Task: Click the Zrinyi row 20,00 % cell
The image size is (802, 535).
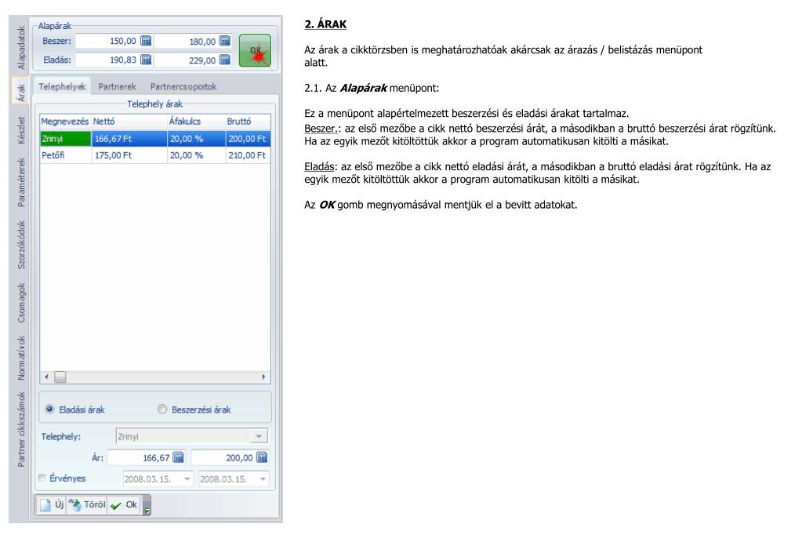Action: (x=197, y=139)
